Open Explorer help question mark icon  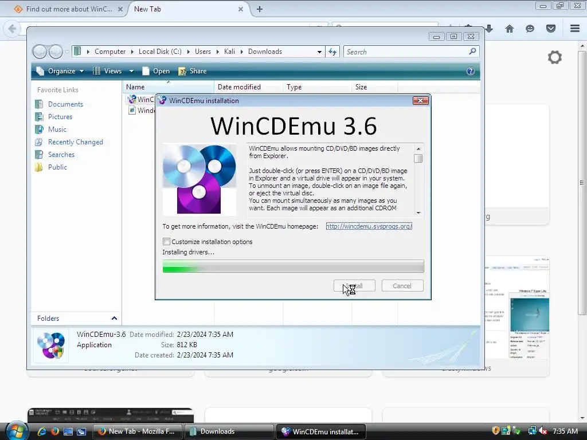471,71
